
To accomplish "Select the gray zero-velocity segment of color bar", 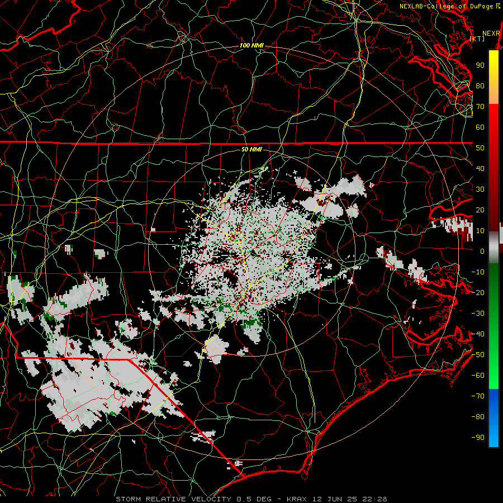I will 493,248.
